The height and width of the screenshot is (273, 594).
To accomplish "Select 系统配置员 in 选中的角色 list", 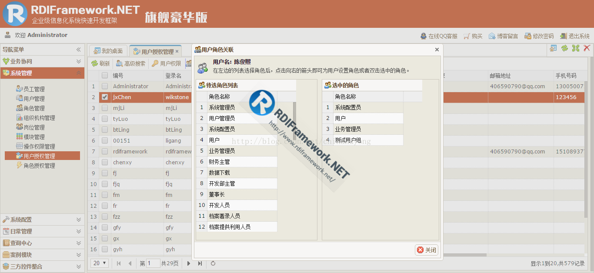I will tap(363, 107).
